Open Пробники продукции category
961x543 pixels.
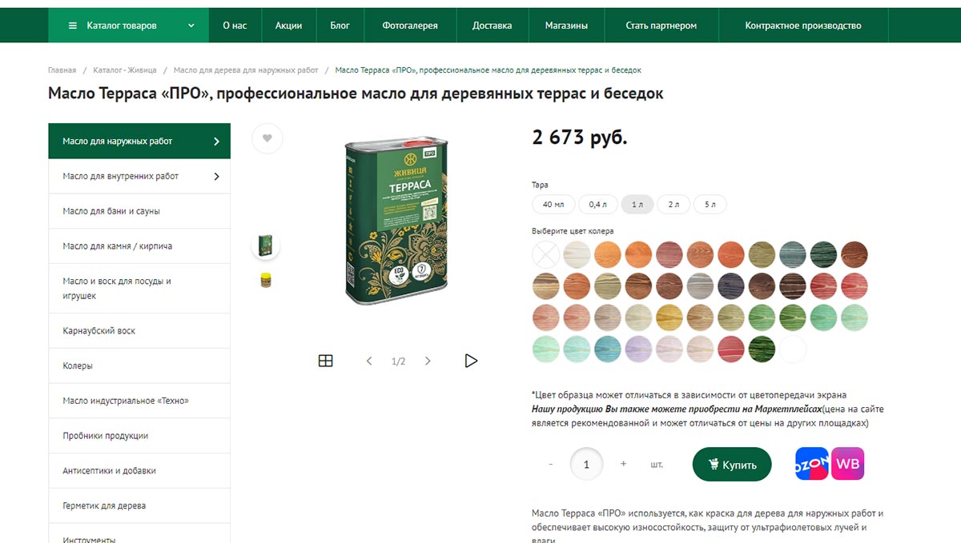(x=139, y=436)
